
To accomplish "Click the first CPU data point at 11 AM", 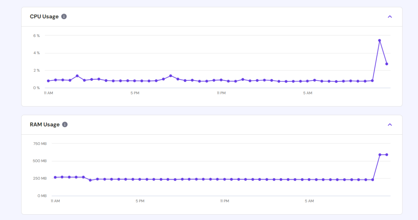I will point(48,81).
